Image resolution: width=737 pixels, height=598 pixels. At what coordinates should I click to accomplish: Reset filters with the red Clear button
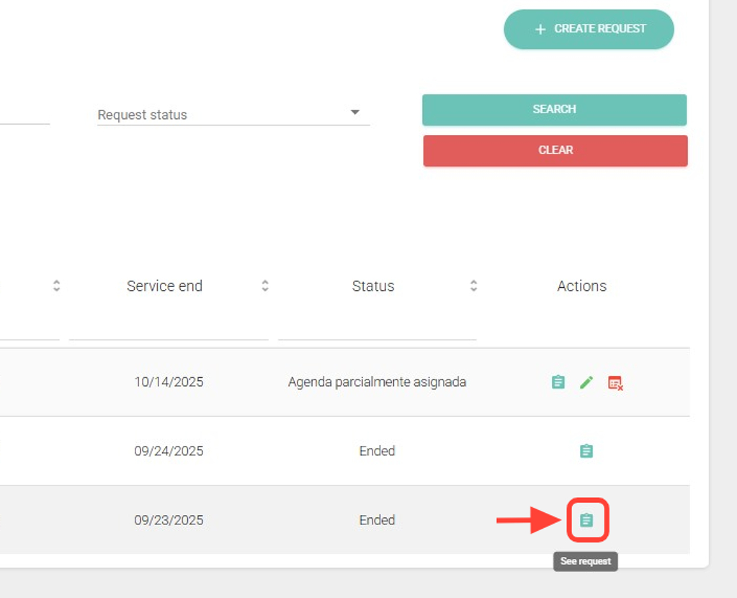click(555, 151)
